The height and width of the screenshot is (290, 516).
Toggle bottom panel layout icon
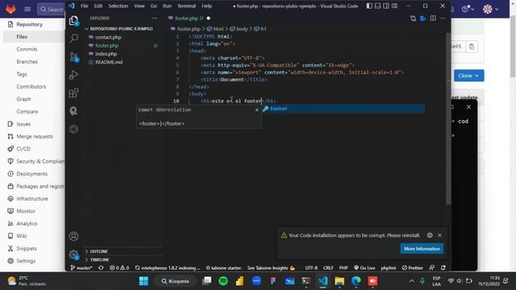pyautogui.click(x=378, y=6)
